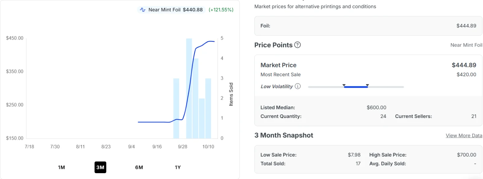Click the $250.00 y-axis label
The image size is (483, 179).
pyautogui.click(x=15, y=105)
